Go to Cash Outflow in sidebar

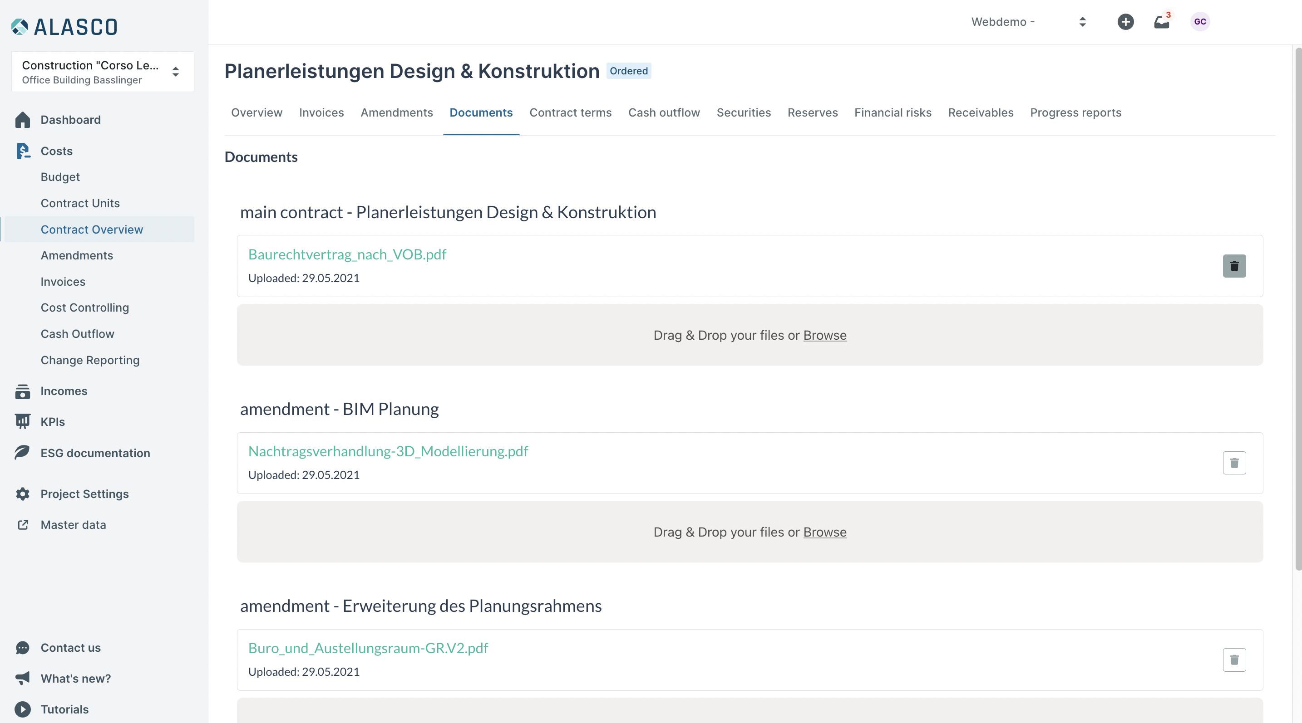(77, 334)
